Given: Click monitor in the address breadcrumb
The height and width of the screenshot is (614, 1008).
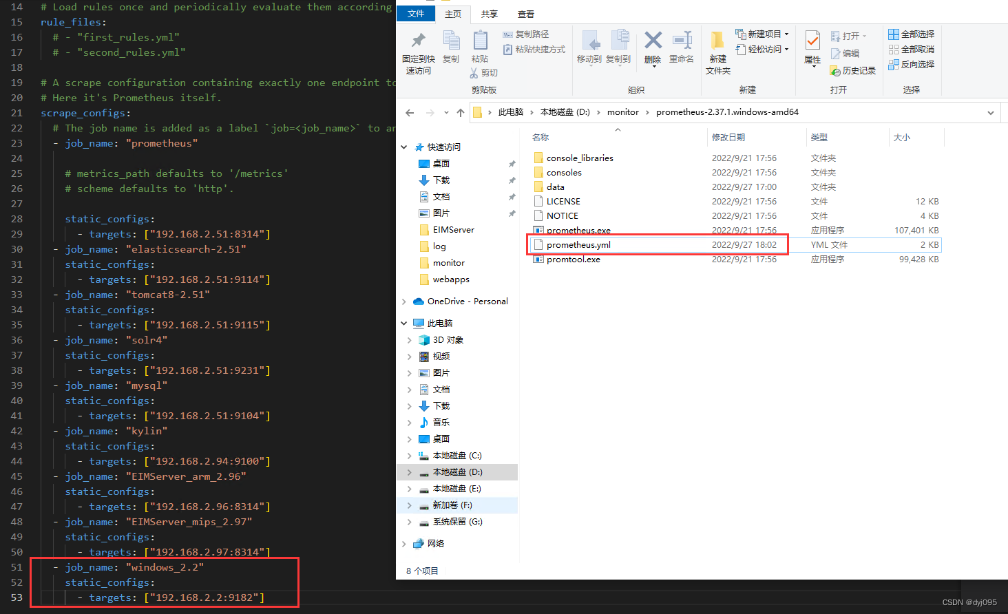Looking at the screenshot, I should (623, 112).
